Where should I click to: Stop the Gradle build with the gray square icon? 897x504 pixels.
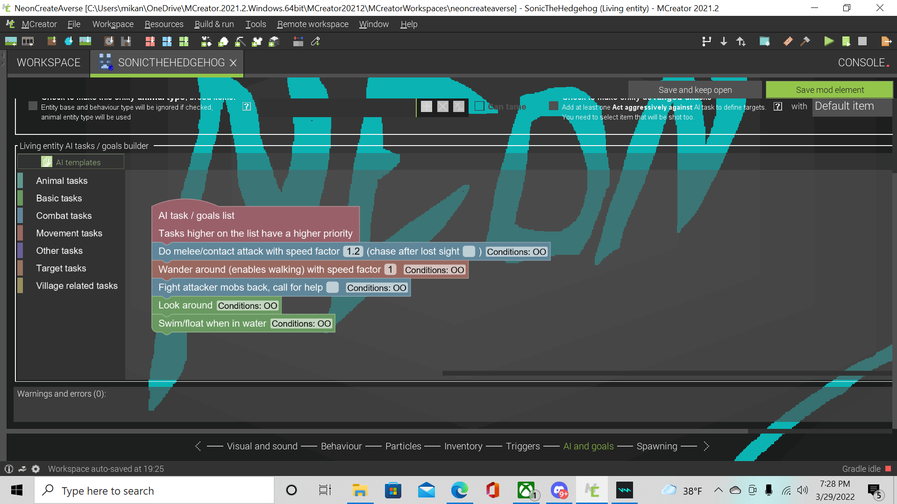tap(863, 42)
